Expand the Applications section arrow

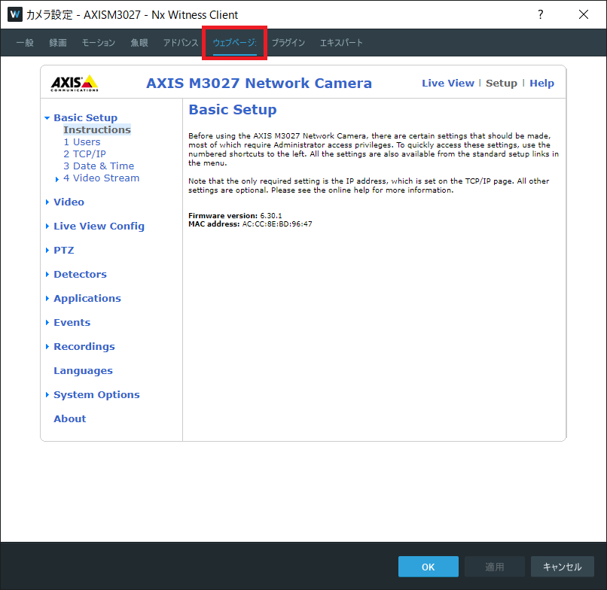coord(47,298)
